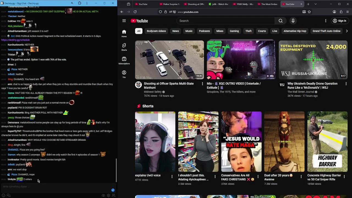Open the emote picker in Dgg chat
Image resolution: width=352 pixels, height=198 pixels.
(x=4, y=196)
